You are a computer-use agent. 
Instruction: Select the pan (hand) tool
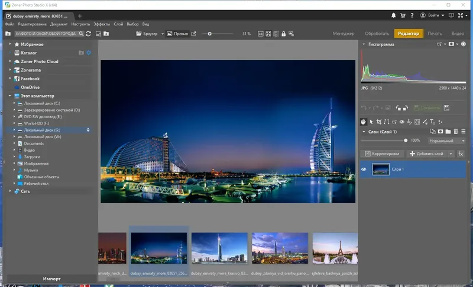coord(364,122)
